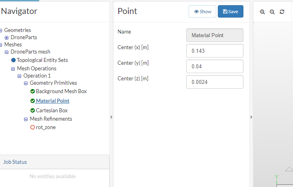Screen dimensions: 293x187
Task: Open the Material Point link
Action: 52,101
